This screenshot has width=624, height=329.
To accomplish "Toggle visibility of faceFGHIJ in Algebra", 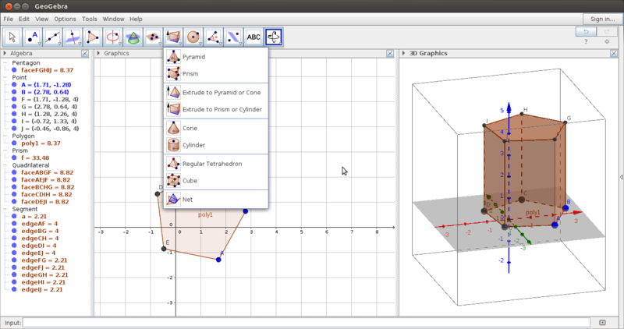I will [14, 70].
